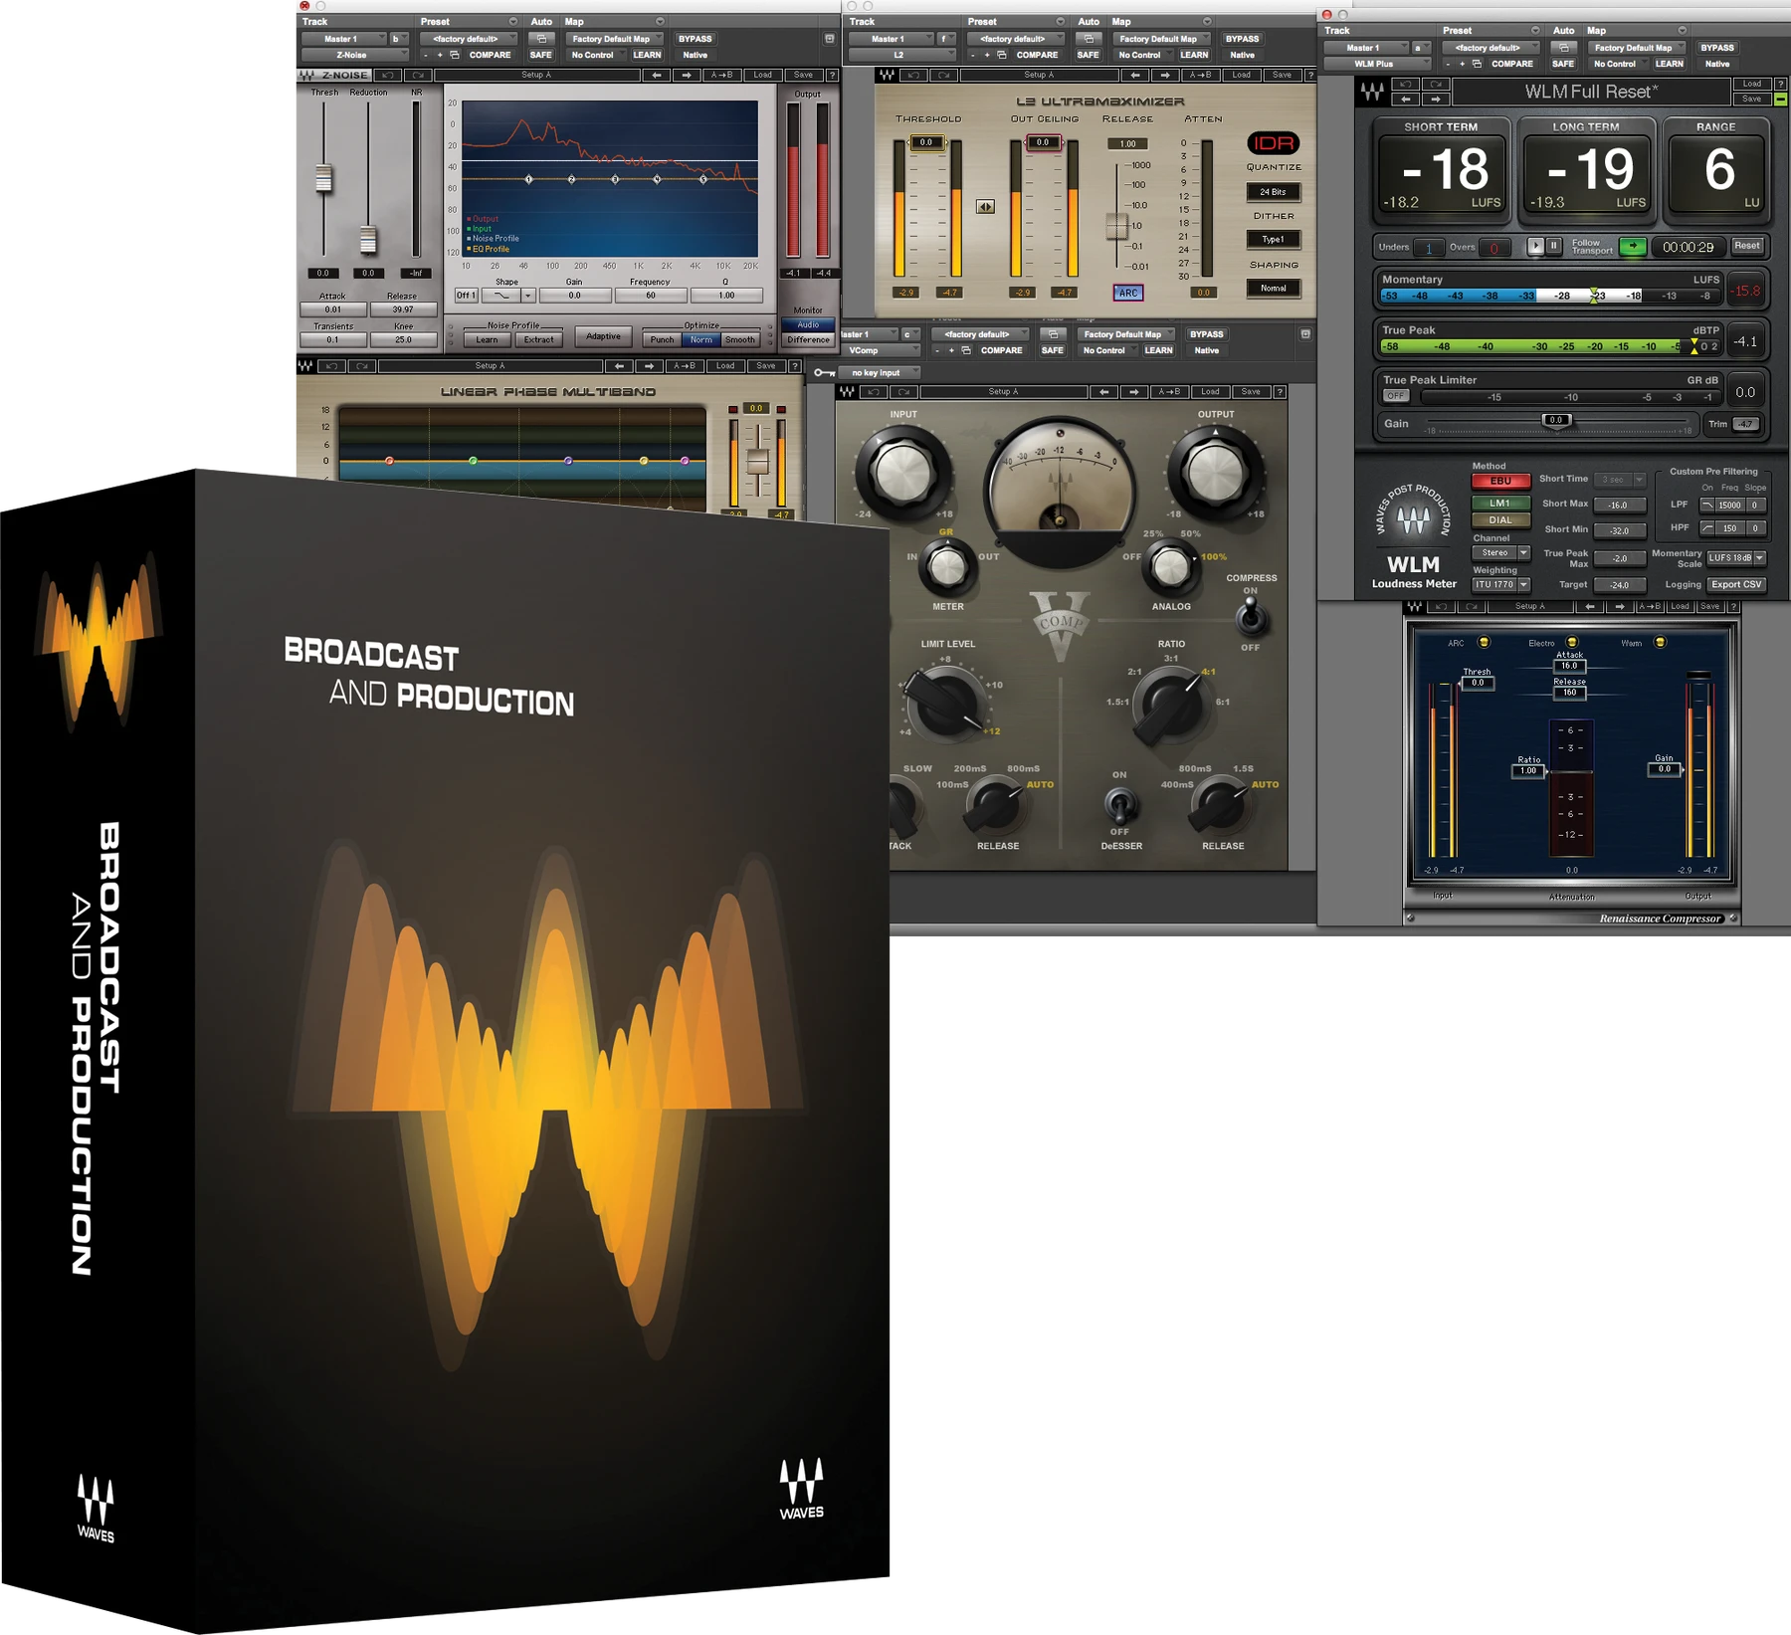Screen dimensions: 1791x1635
Task: Select the Norm optimize tab in Z-Noise
Action: click(x=701, y=340)
